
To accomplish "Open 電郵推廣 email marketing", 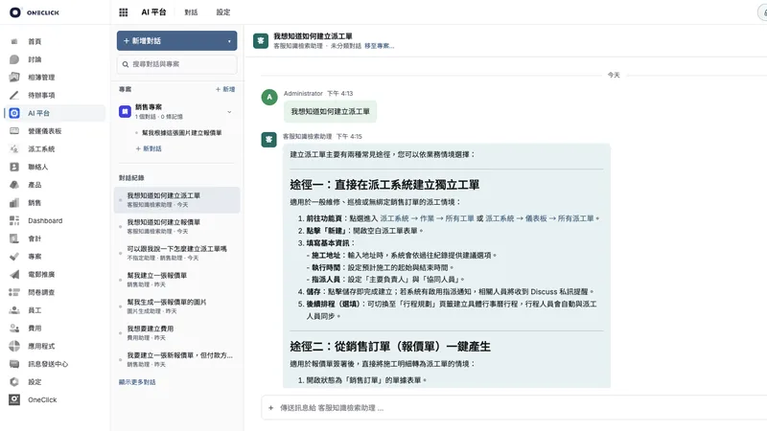I will (41, 275).
